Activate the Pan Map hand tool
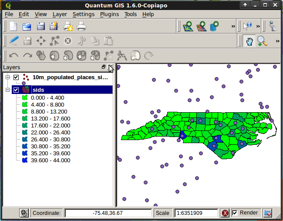Viewport: 283px width, 221px height. 249,41
